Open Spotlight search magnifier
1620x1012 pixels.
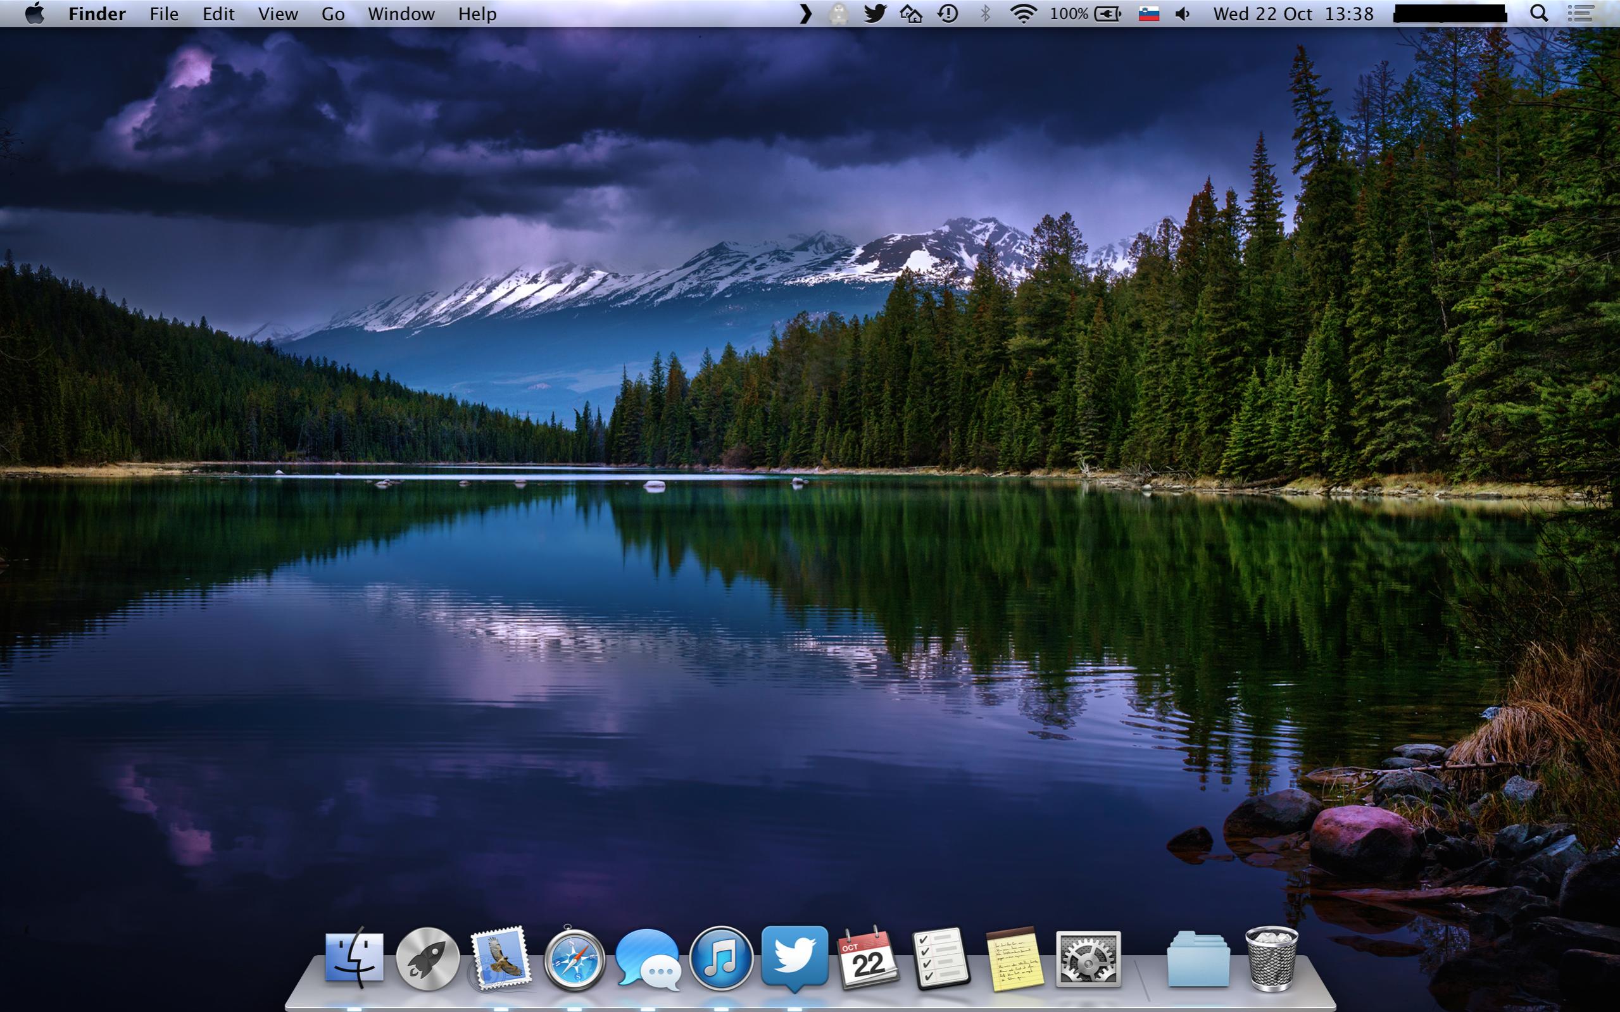pyautogui.click(x=1539, y=13)
